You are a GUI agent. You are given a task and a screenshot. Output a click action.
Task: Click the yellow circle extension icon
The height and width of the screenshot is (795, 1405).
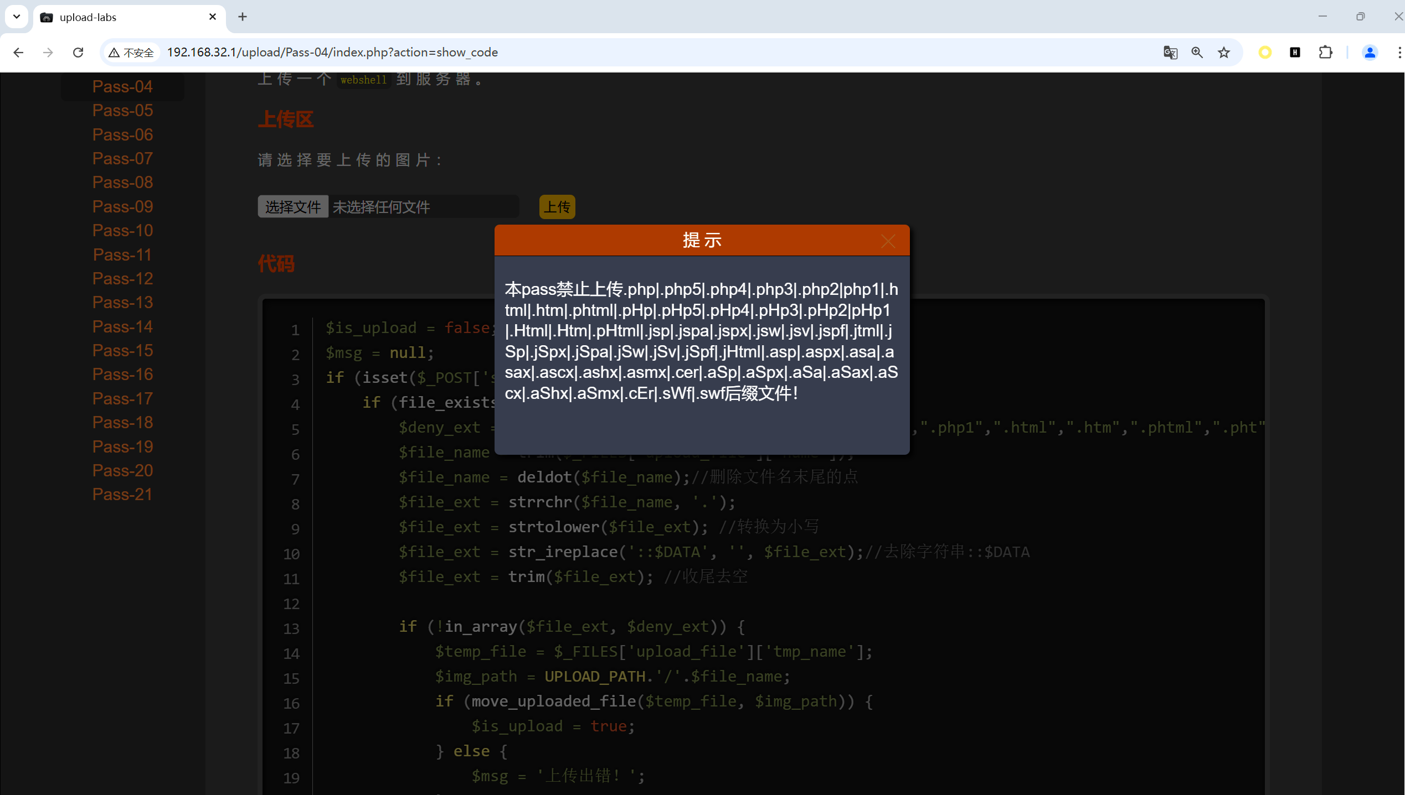[x=1265, y=53]
